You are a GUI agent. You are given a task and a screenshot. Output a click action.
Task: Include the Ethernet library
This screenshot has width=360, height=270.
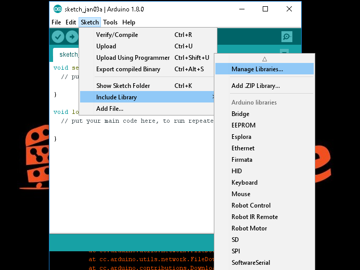[264, 148]
